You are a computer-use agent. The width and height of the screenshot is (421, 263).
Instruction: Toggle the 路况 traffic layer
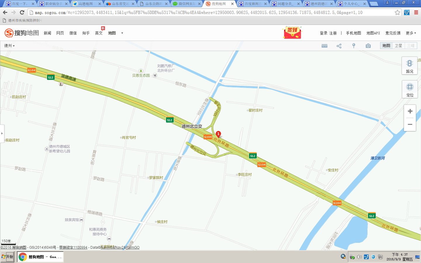pos(410,66)
